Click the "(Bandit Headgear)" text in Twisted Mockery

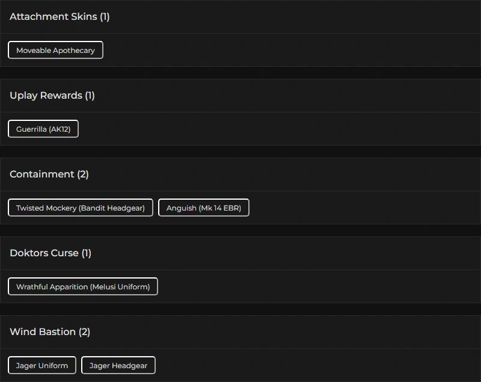click(x=112, y=208)
